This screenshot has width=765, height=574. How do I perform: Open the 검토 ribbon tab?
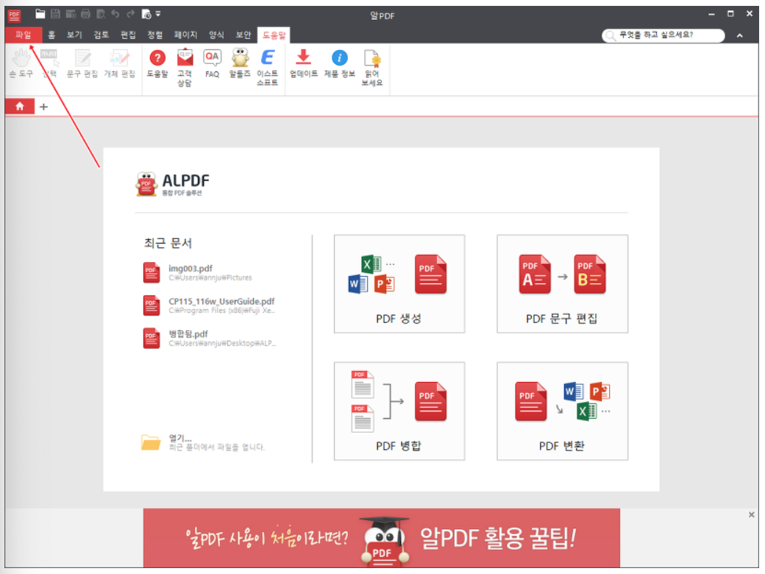101,35
